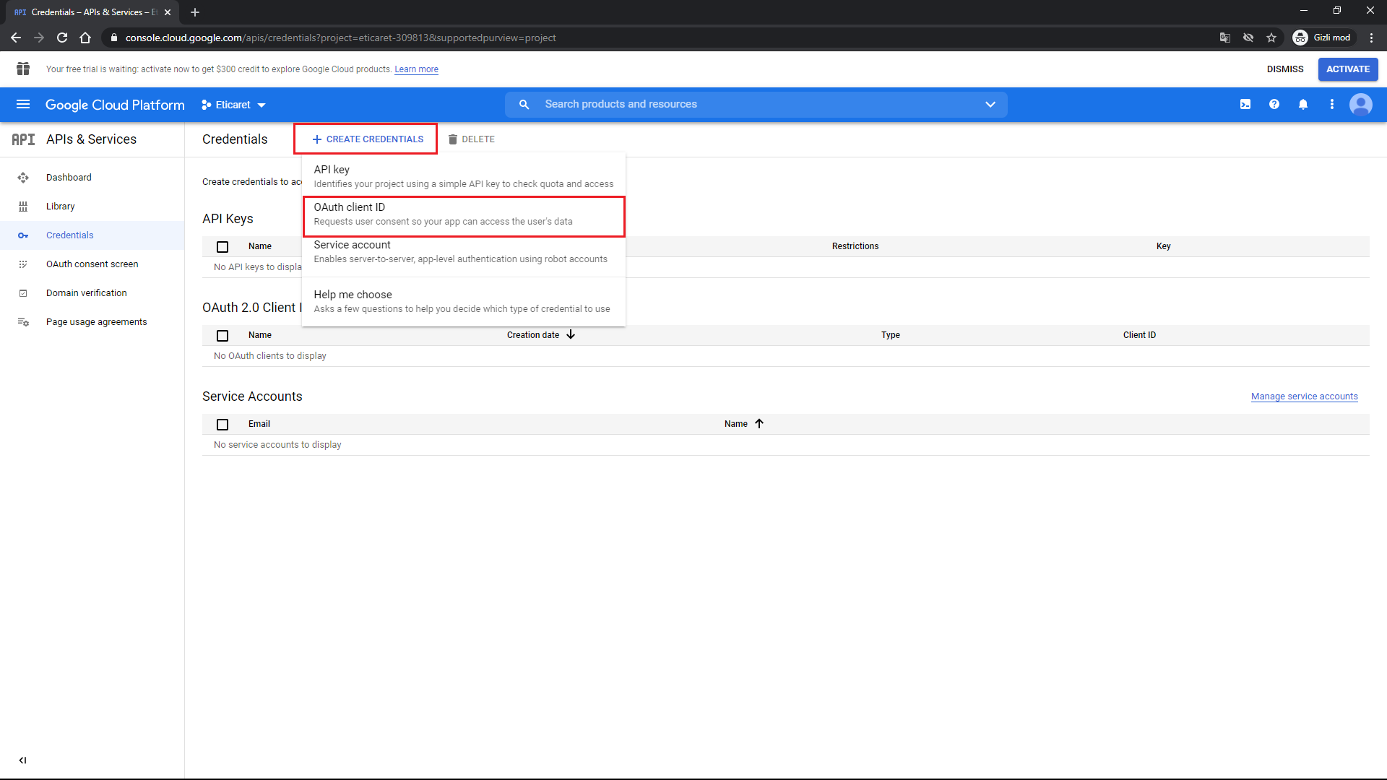Image resolution: width=1387 pixels, height=780 pixels.
Task: Select API key from the menu
Action: point(464,176)
